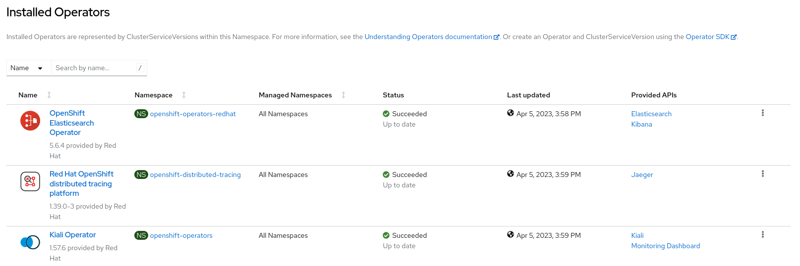Click external link icon after Operators documentation

click(x=497, y=37)
